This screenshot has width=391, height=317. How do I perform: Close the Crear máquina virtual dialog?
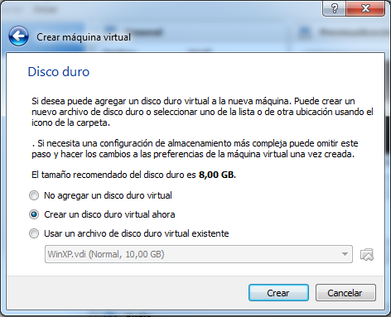coord(365,8)
